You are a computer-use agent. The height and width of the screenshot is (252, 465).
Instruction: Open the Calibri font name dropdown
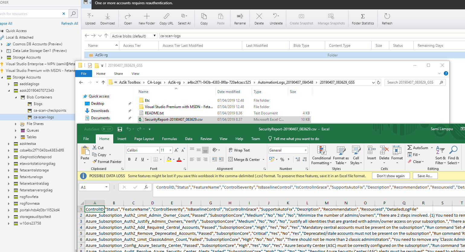click(x=157, y=150)
